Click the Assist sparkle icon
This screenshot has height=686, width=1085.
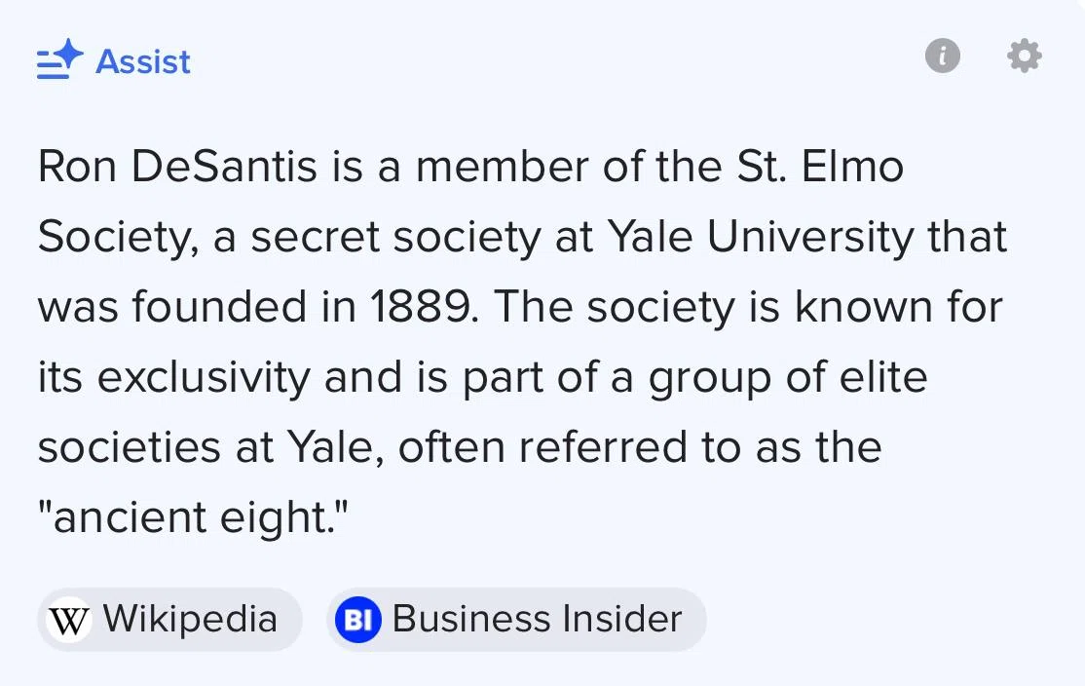pos(60,58)
